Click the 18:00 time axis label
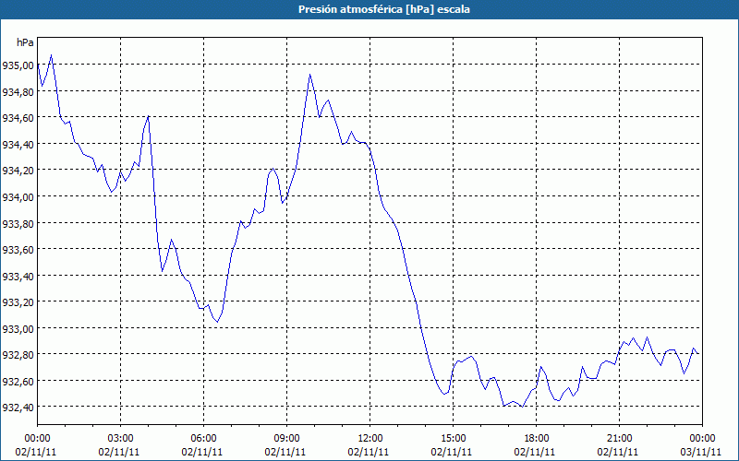The width and height of the screenshot is (739, 461). (x=537, y=439)
